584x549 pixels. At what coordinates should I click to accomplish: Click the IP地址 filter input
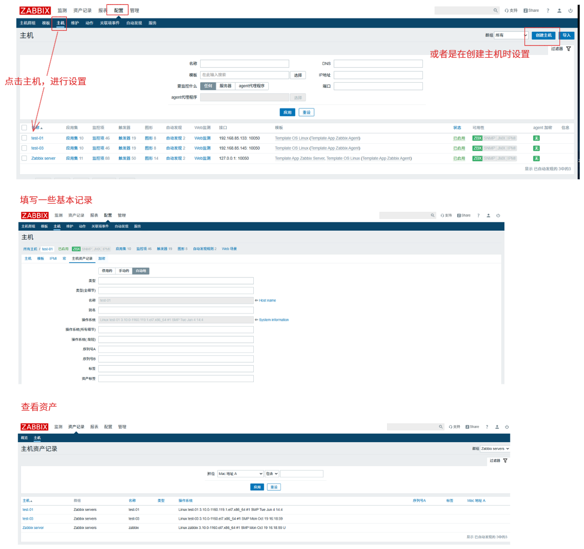point(378,75)
